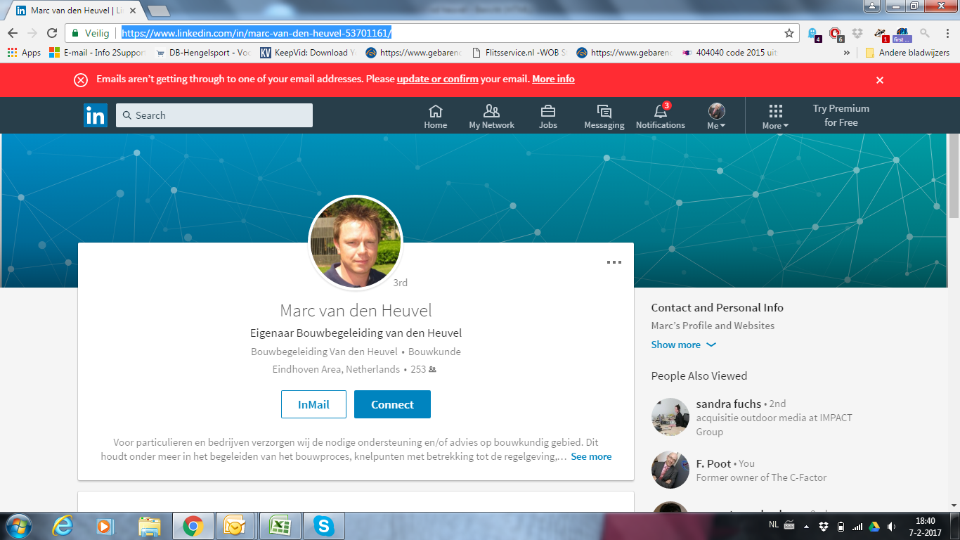This screenshot has height=540, width=960.
Task: Expand Show more contact info
Action: [x=683, y=345]
